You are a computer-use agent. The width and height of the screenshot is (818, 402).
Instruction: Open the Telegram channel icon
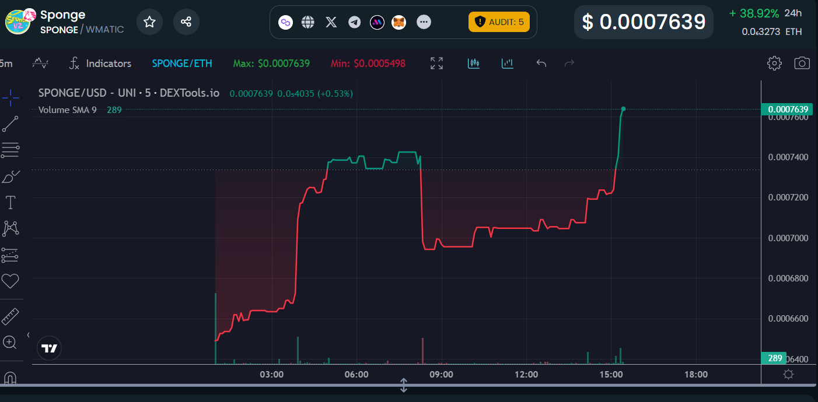click(354, 22)
